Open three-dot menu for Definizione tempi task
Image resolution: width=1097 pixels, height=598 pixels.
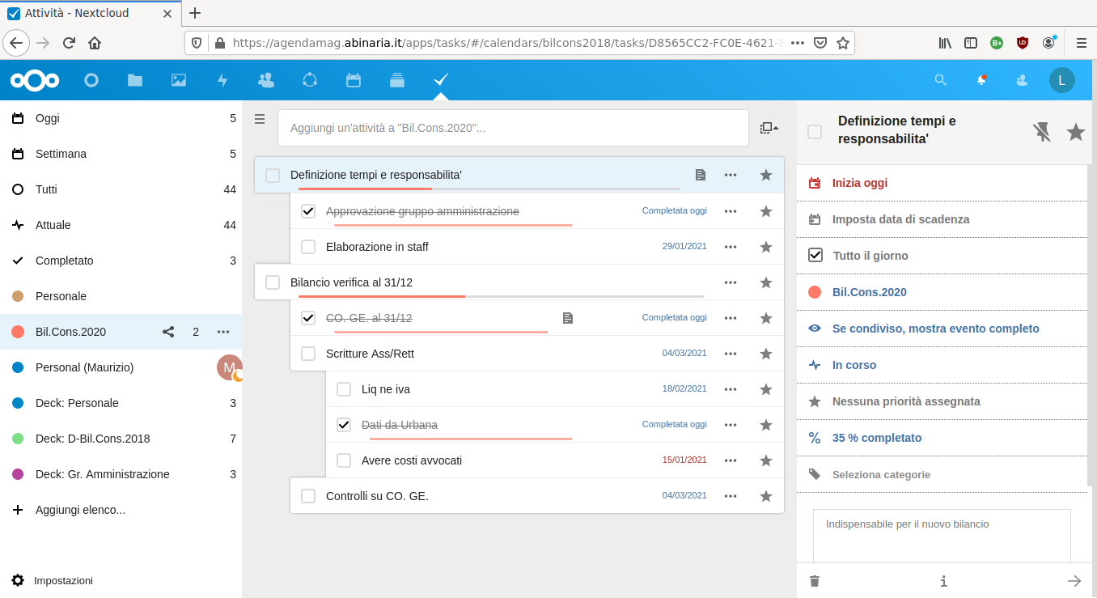pyautogui.click(x=731, y=175)
